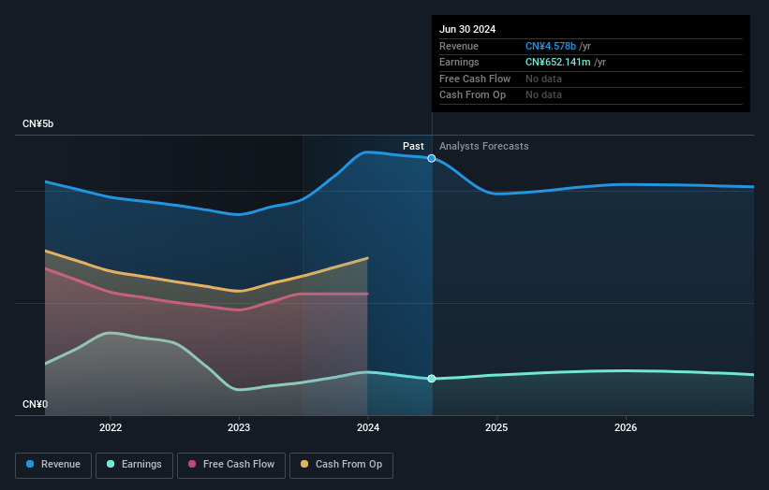Click the teal Earnings legend dot
The image size is (769, 490).
[111, 464]
